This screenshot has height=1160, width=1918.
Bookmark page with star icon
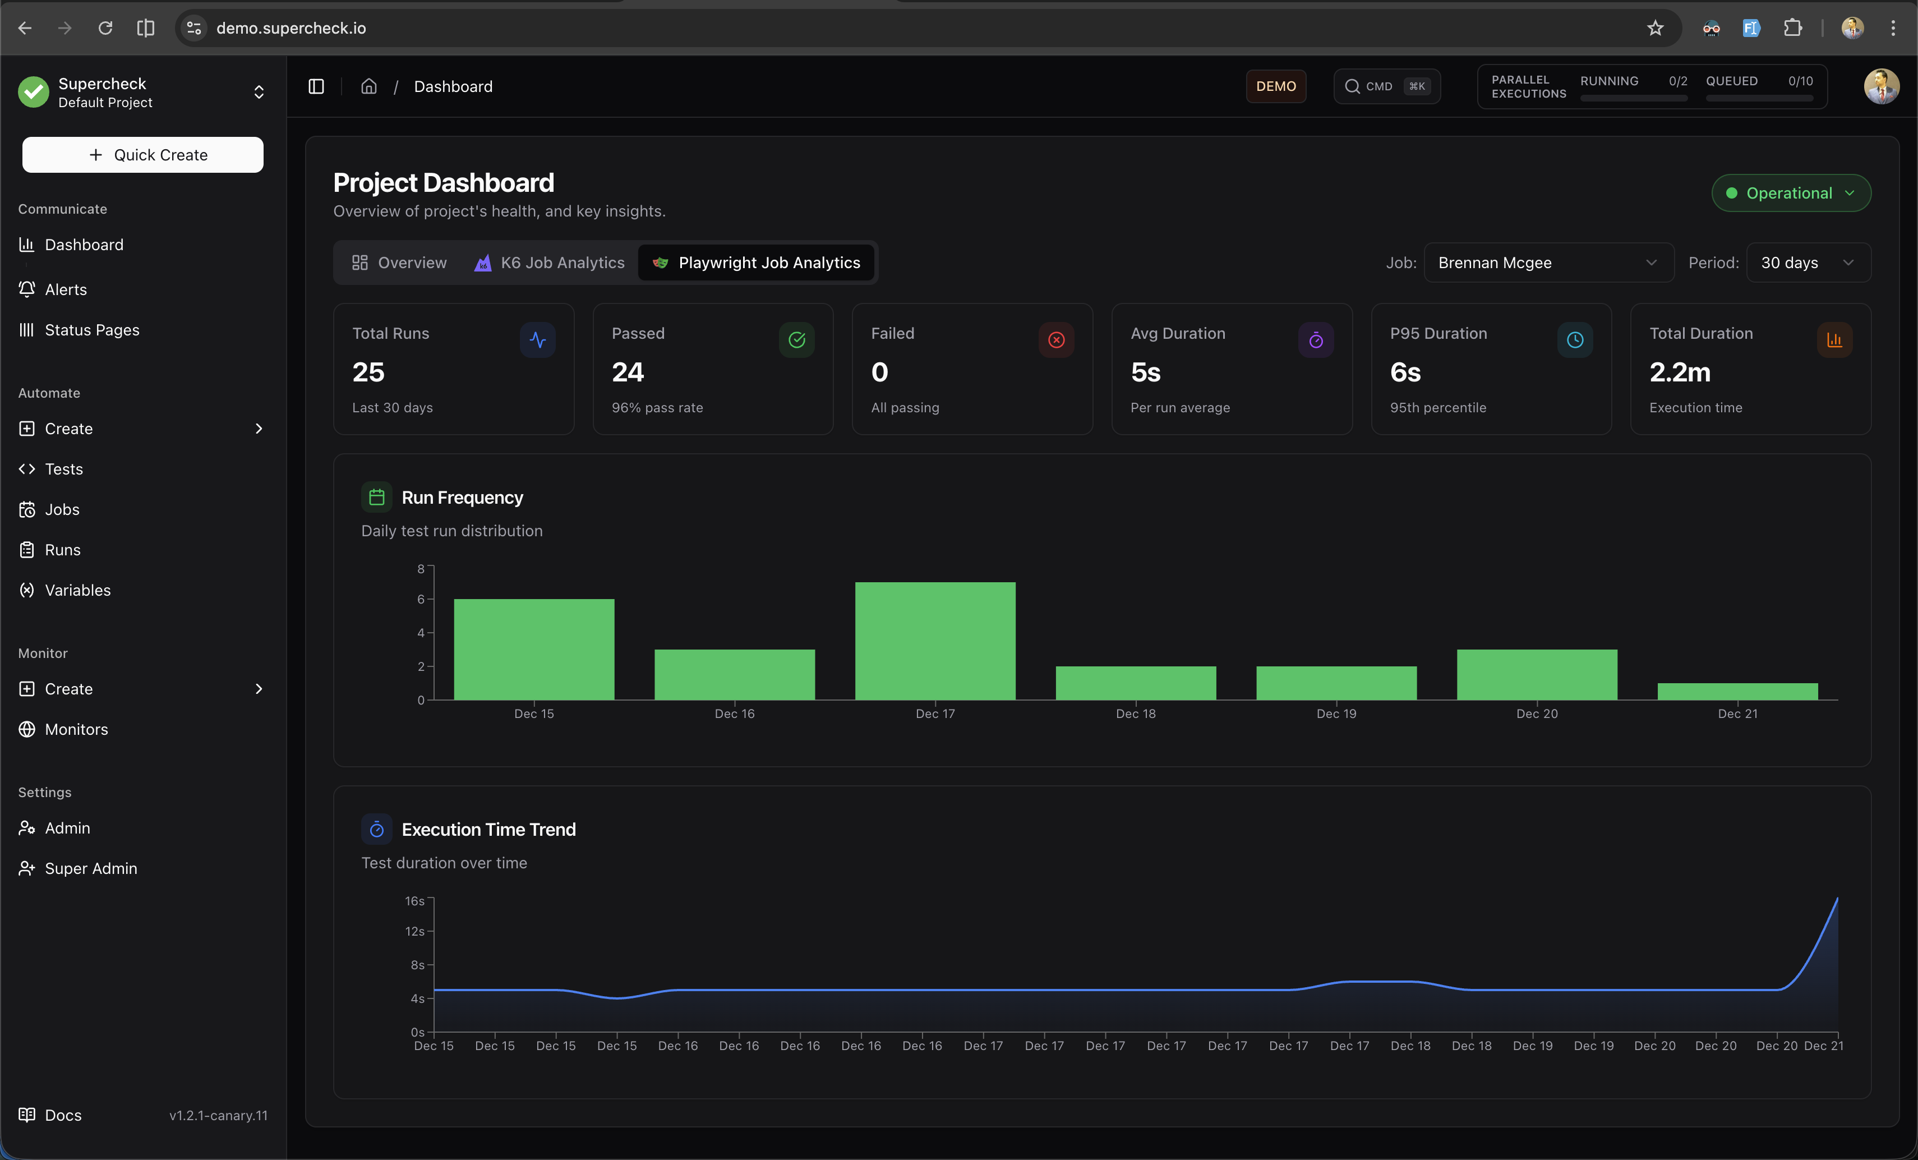(1655, 28)
